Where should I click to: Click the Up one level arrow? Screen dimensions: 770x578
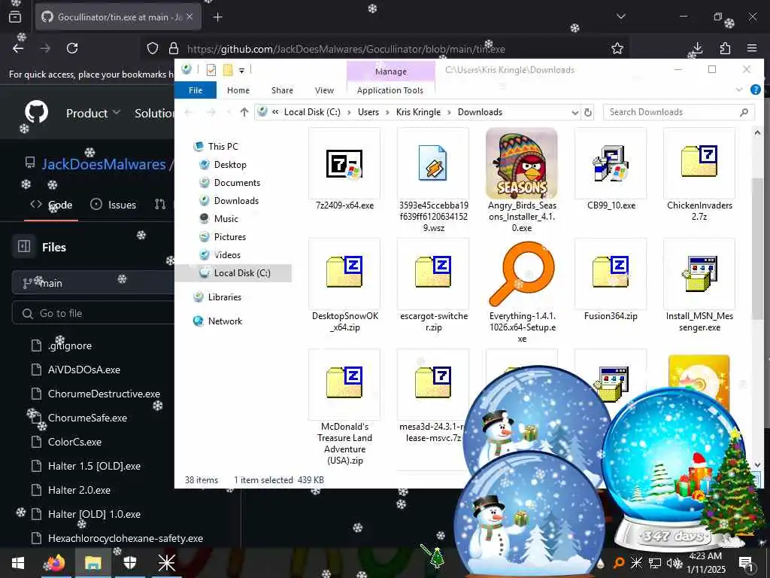(244, 112)
